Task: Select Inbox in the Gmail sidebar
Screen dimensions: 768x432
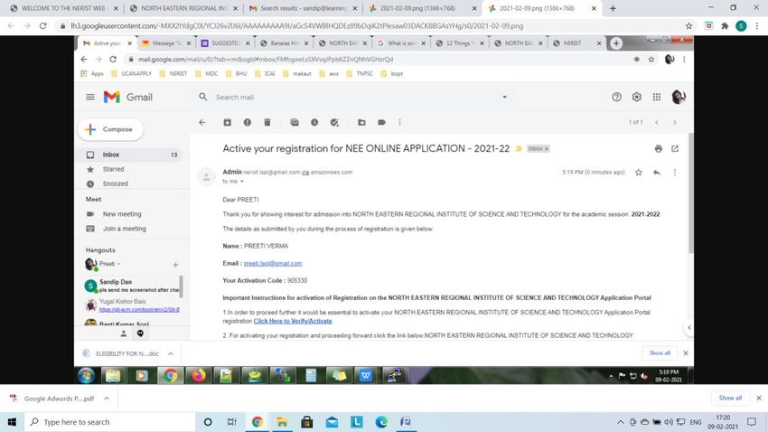Action: [x=130, y=155]
